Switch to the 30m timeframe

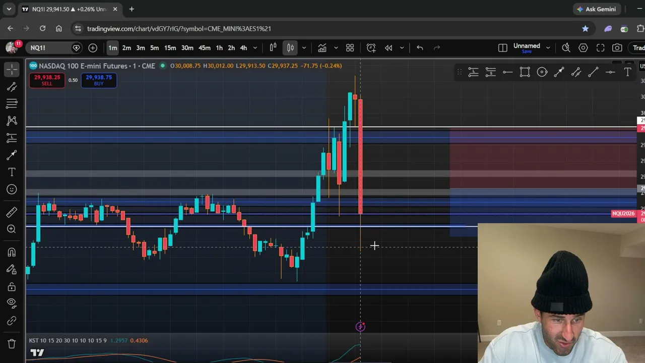(x=187, y=48)
